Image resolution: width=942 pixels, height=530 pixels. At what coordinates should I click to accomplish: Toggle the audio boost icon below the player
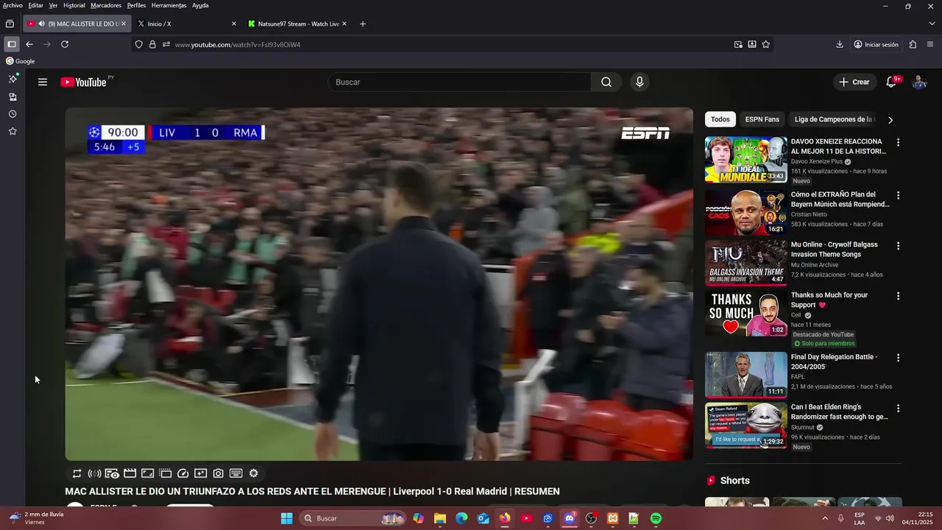click(94, 473)
